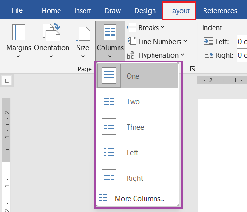
Task: Pick the Three columns layout icon
Action: (x=109, y=127)
